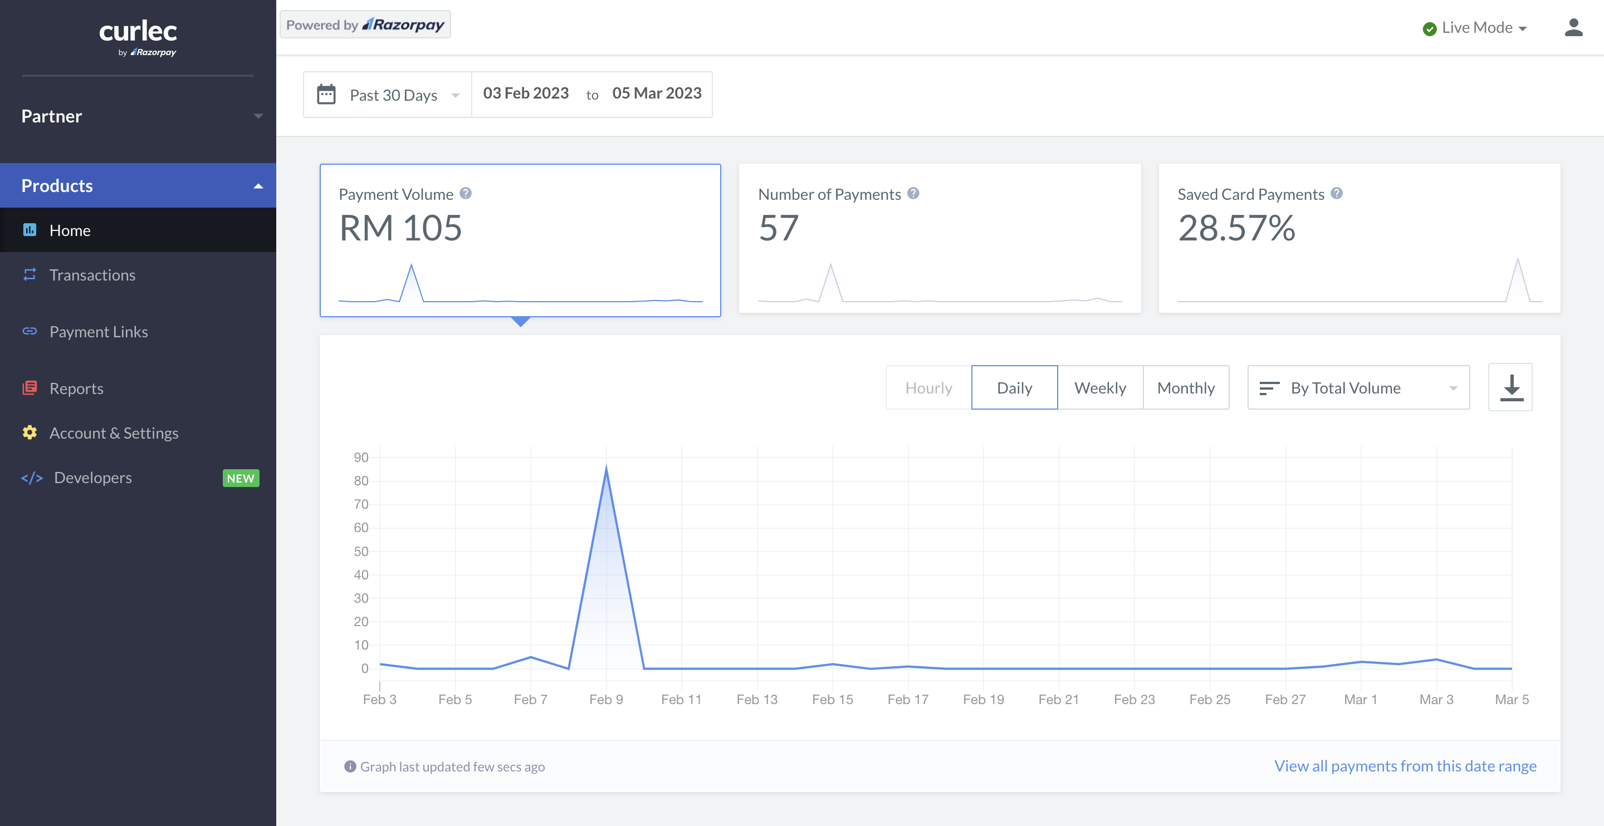The height and width of the screenshot is (826, 1604).
Task: Go to Home in sidebar
Action: coord(138,230)
